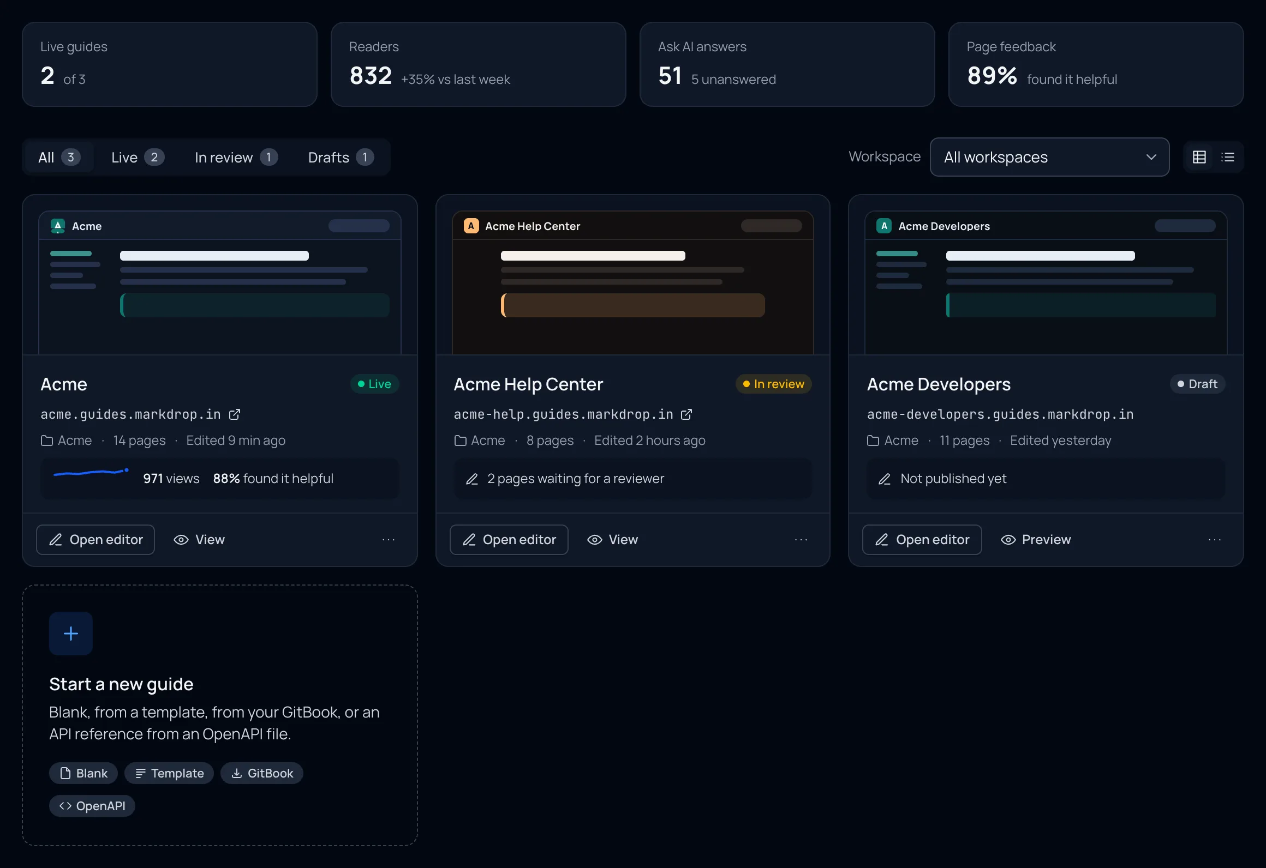
Task: Click the Live status badge on Acme
Action: (x=374, y=384)
